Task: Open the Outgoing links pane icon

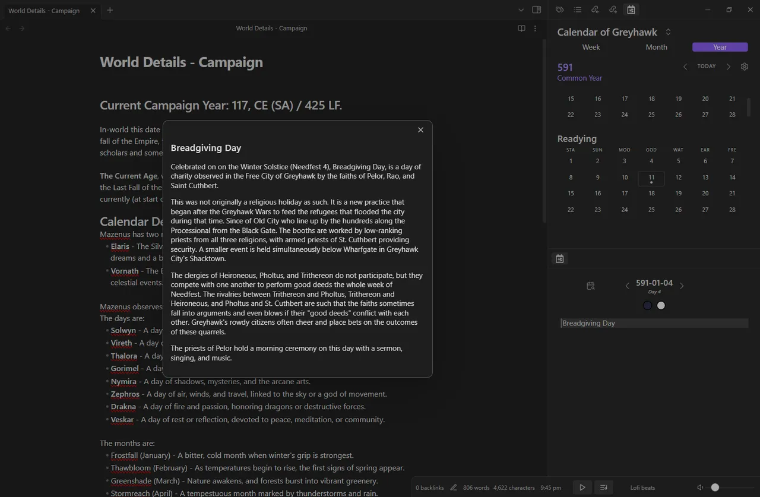Action: point(613,10)
